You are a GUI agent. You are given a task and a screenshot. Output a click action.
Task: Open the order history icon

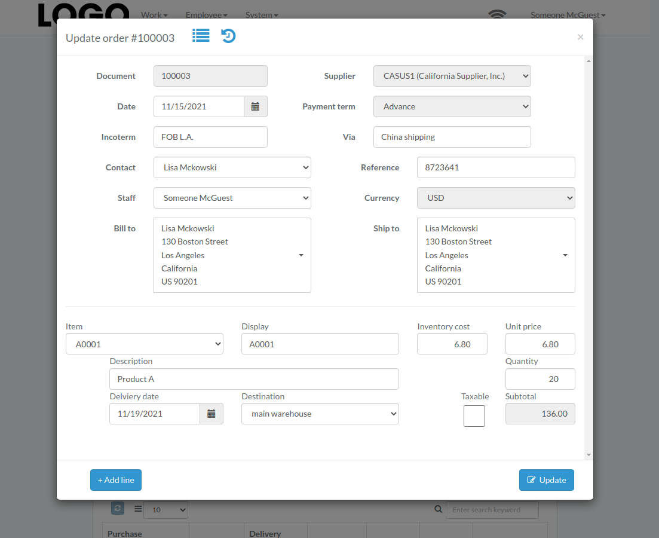pos(228,36)
